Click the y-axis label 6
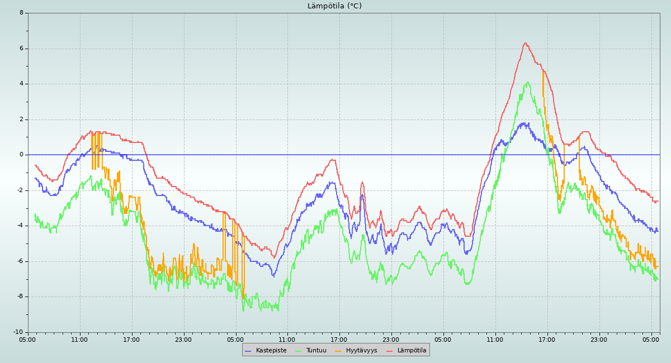 (21, 48)
